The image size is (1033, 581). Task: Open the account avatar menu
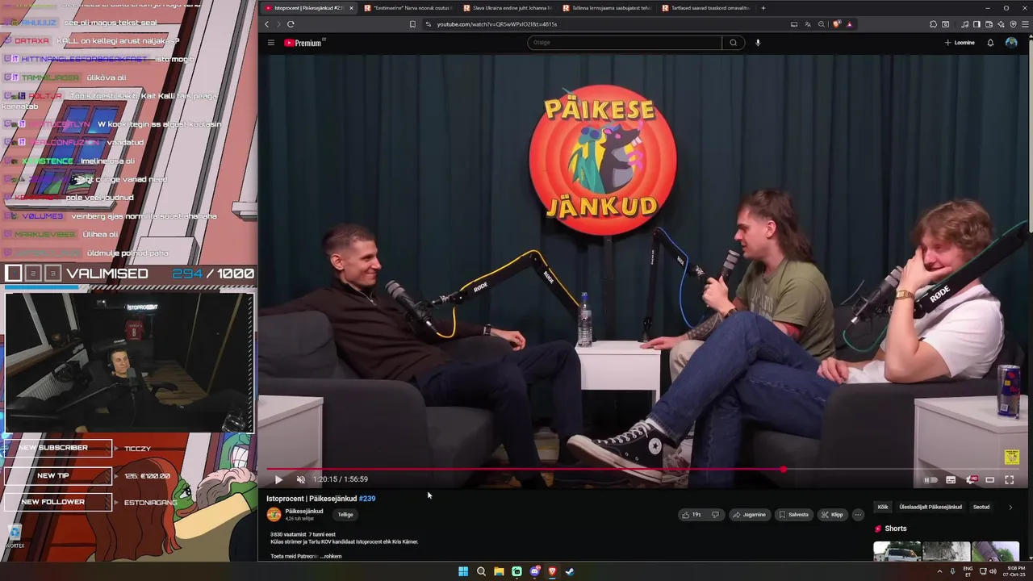pos(1011,43)
